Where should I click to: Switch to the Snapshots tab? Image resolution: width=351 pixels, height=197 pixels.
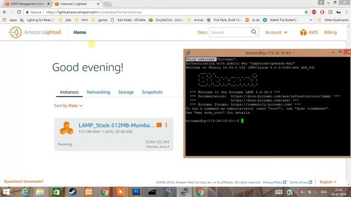152,92
